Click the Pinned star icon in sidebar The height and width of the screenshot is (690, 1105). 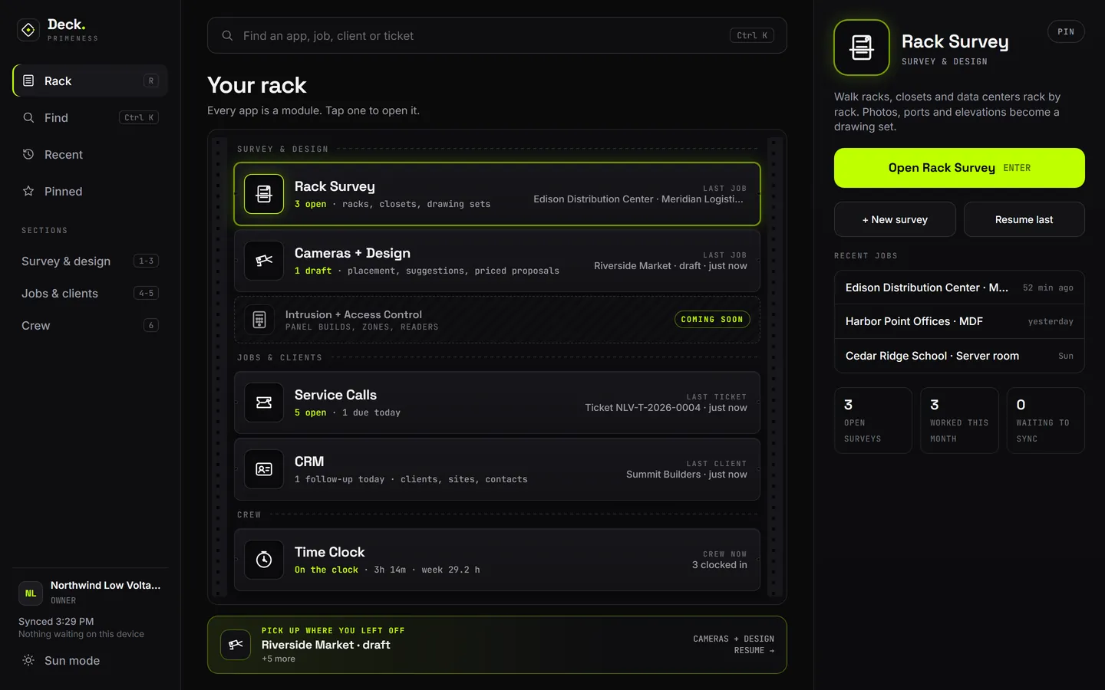28,191
